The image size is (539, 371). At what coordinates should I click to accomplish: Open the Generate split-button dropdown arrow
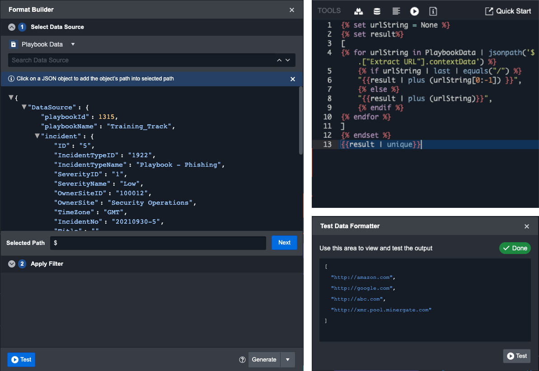(287, 360)
